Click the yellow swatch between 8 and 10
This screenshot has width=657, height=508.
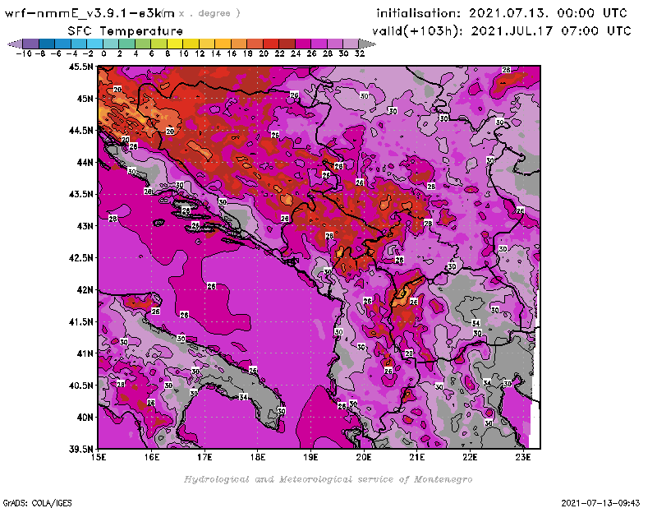175,44
